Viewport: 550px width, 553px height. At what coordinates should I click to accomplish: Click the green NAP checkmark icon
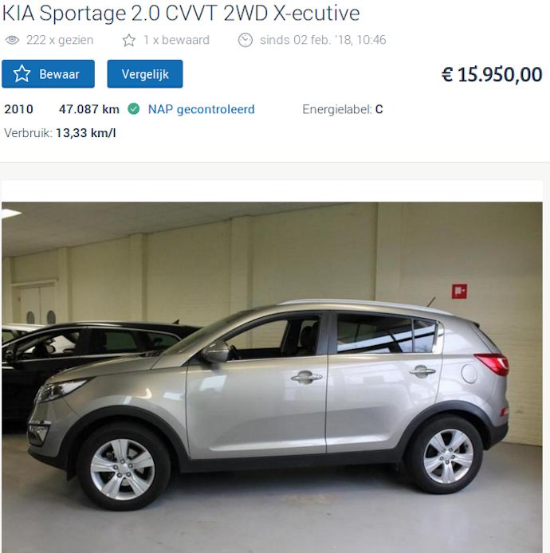(x=133, y=109)
